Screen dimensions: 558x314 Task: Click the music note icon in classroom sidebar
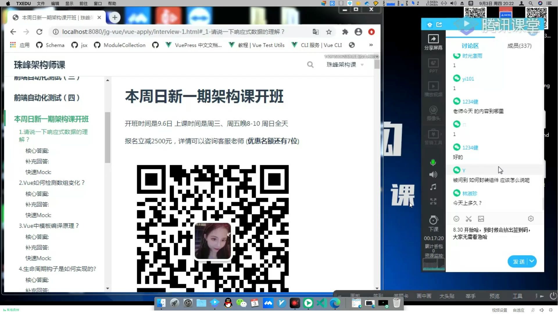(433, 187)
